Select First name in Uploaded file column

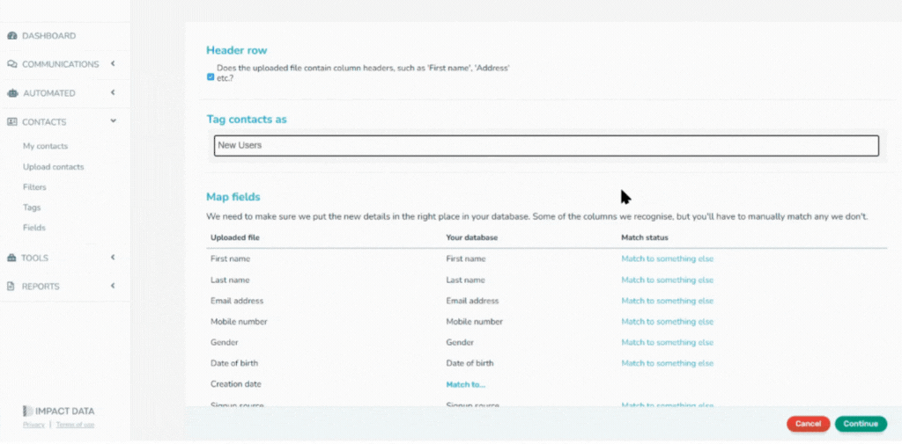click(230, 259)
